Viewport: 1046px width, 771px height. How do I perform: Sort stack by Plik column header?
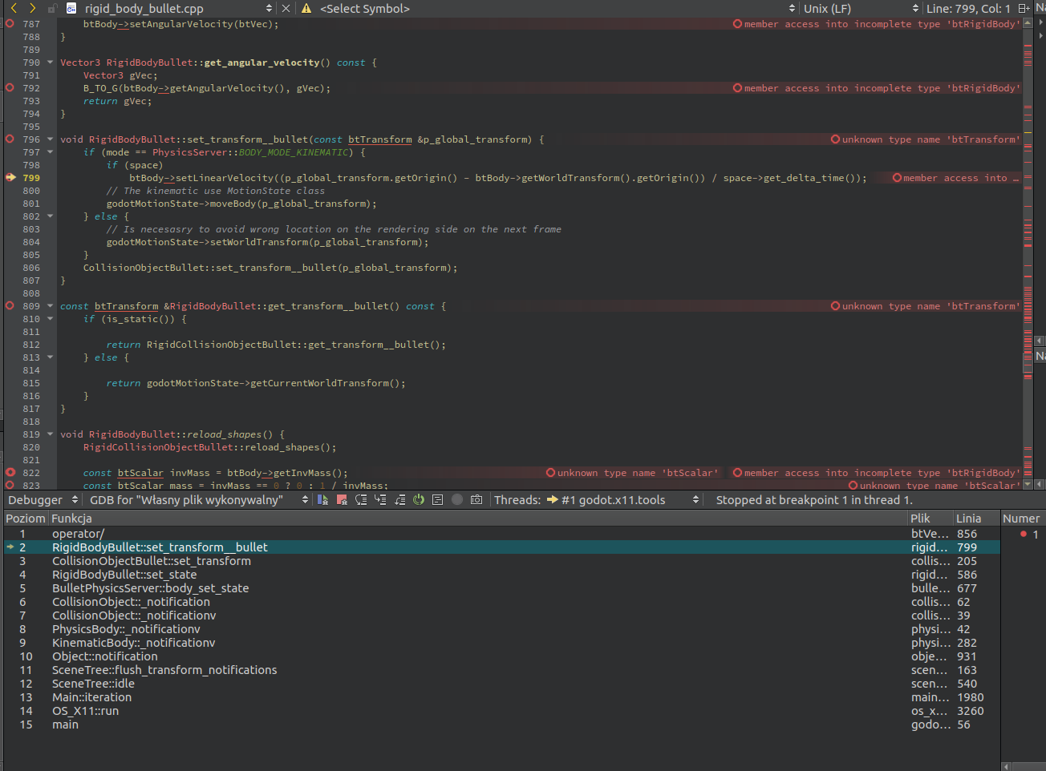[929, 518]
